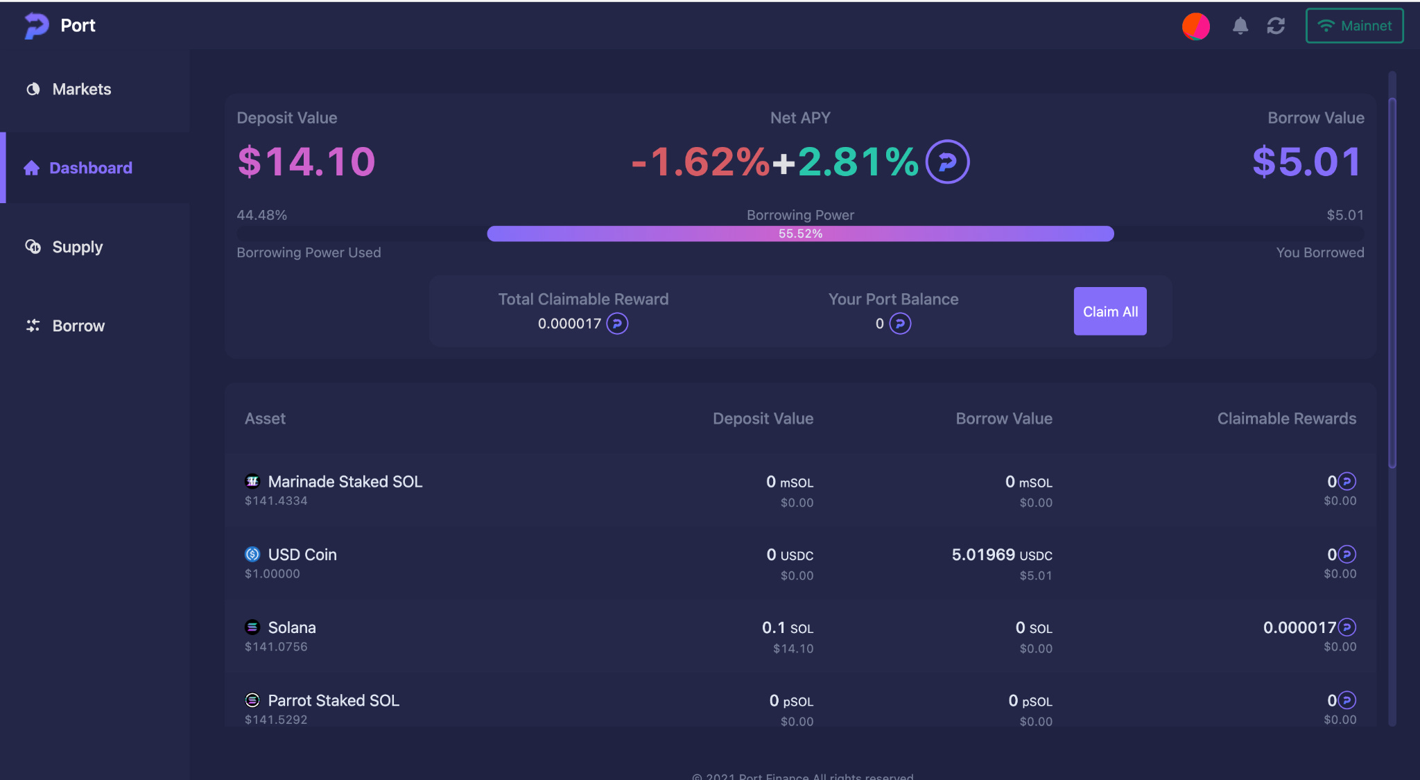Screen dimensions: 1420x780
Task: Open notifications bell
Action: point(1240,26)
